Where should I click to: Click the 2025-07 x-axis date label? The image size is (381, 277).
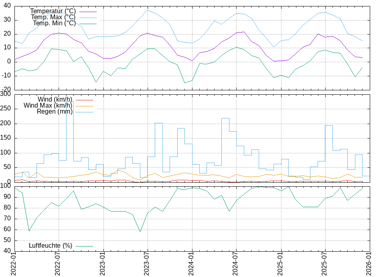pos(325,264)
